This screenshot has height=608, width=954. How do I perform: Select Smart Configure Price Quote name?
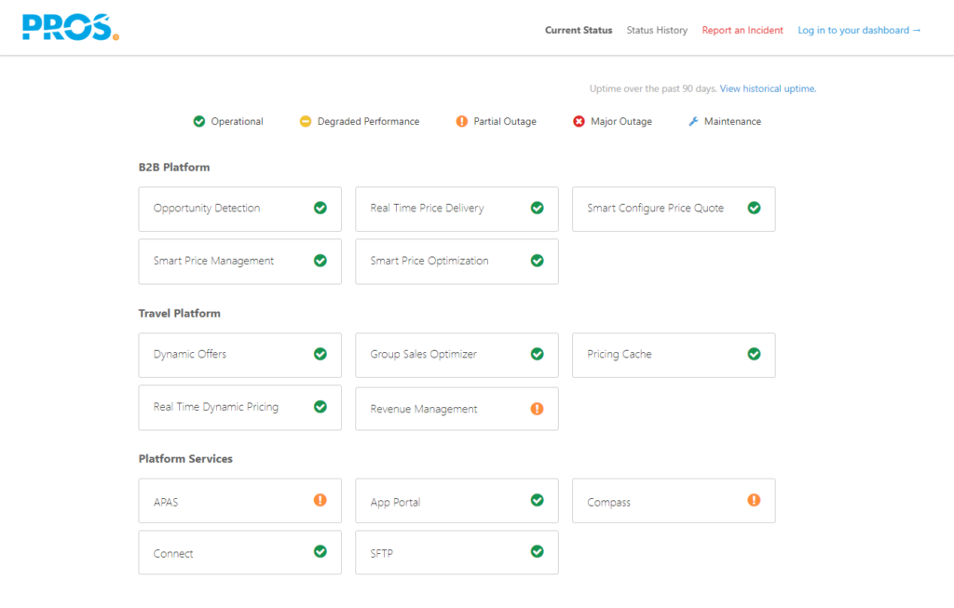tap(655, 208)
